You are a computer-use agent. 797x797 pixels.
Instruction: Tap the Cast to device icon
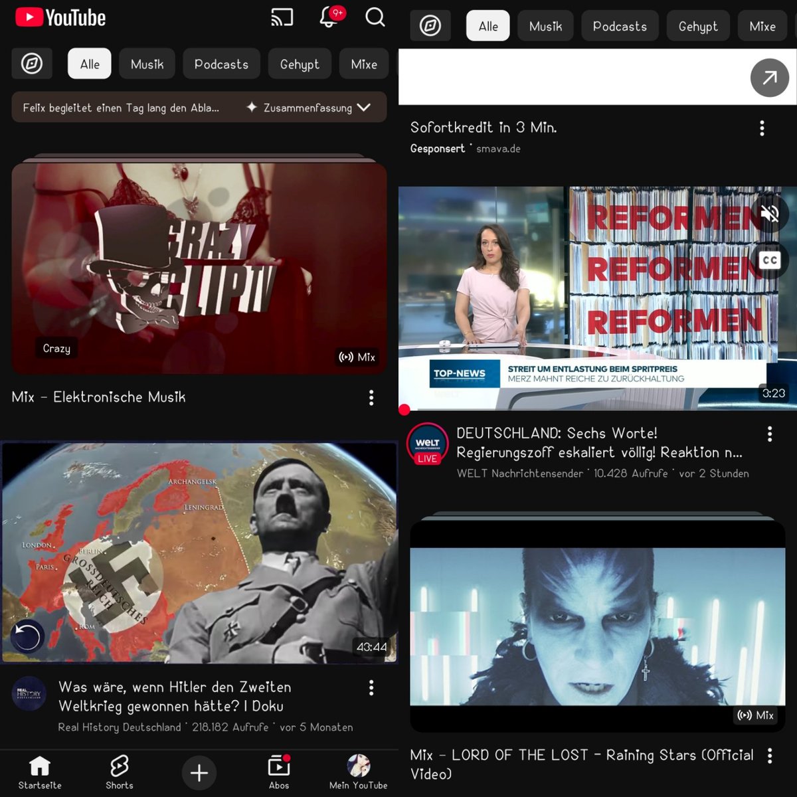(282, 17)
